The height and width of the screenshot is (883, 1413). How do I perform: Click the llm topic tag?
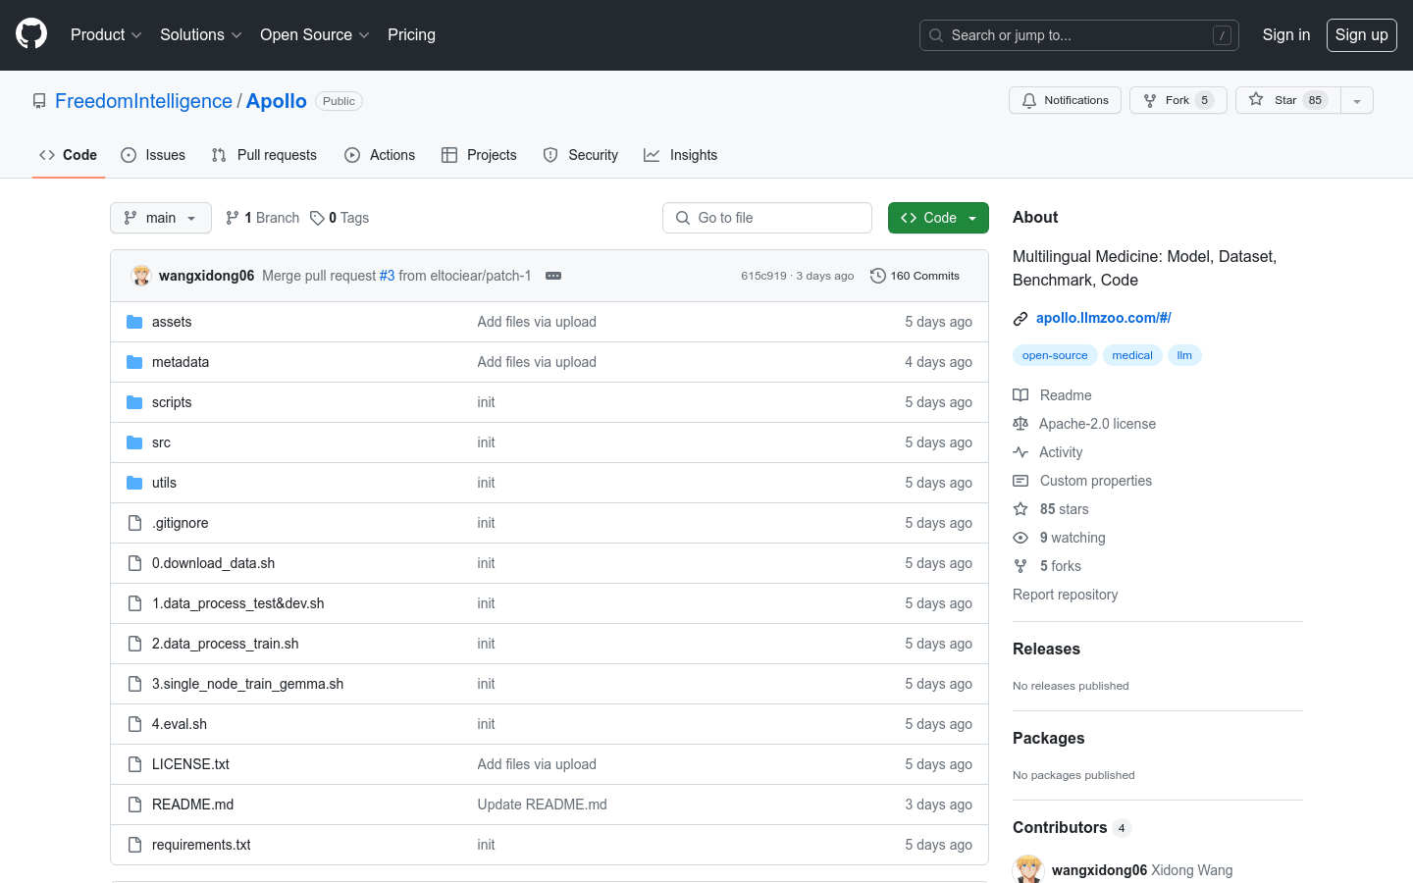pyautogui.click(x=1184, y=355)
